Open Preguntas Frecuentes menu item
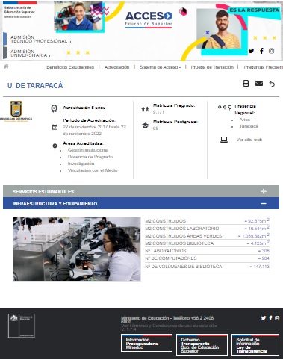The height and width of the screenshot is (360, 283). pyautogui.click(x=264, y=67)
